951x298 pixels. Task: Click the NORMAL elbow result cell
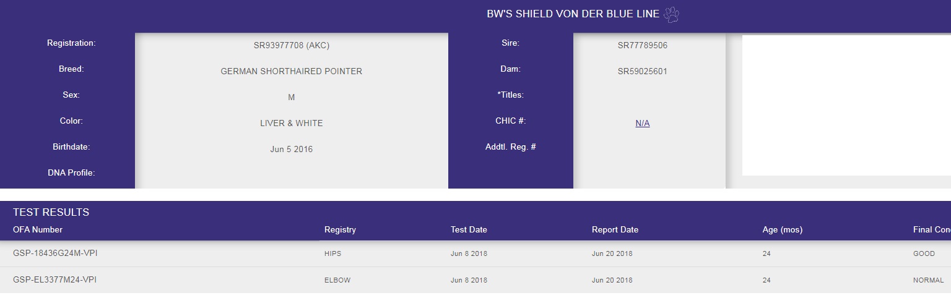coord(928,280)
